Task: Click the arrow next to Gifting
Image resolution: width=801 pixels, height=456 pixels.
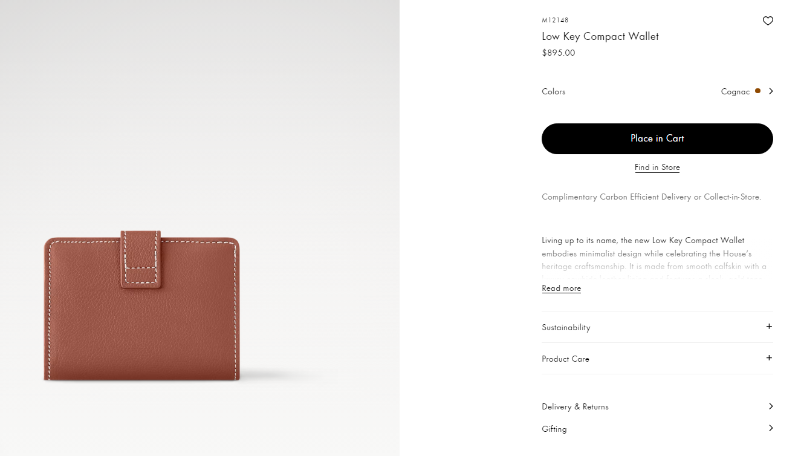Action: click(771, 428)
